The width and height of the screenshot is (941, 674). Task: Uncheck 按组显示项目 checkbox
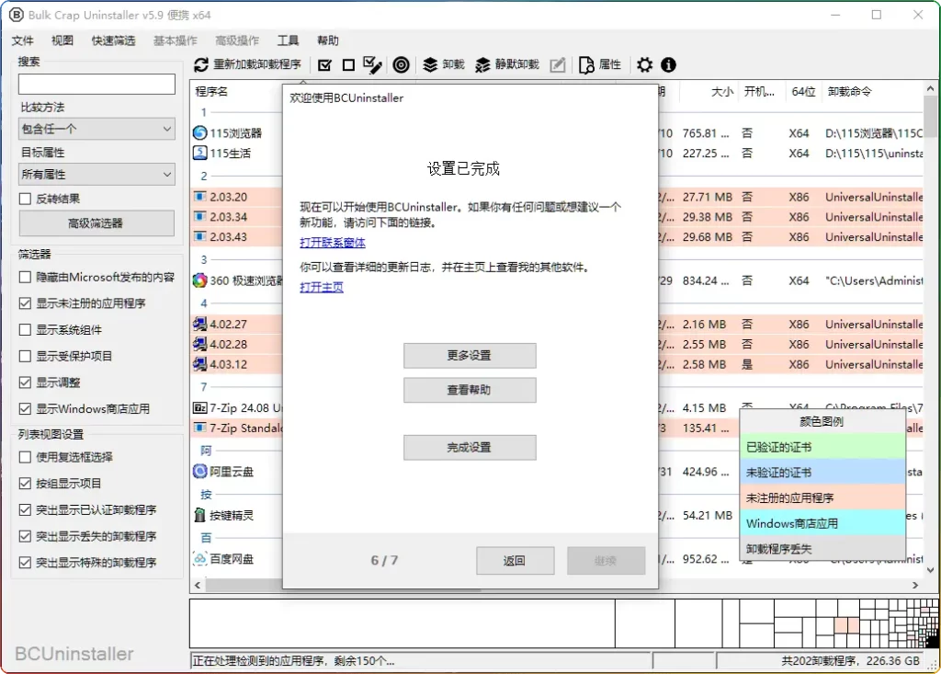[25, 484]
